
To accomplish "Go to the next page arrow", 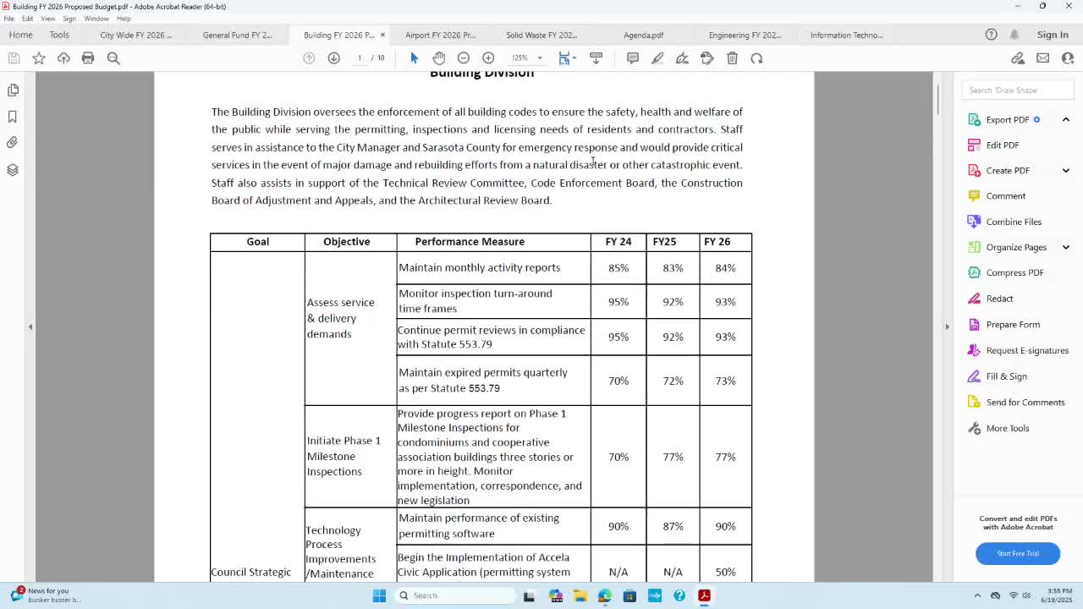I will (333, 58).
